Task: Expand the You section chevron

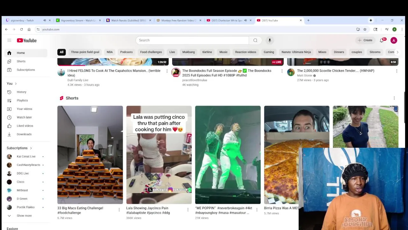Action: click(16, 84)
